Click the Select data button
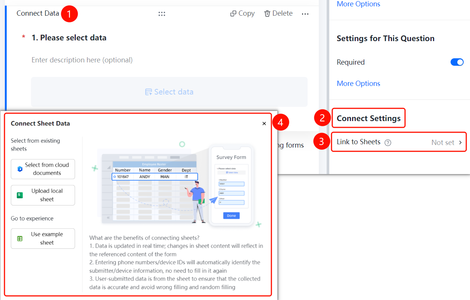470x300 pixels. click(169, 92)
